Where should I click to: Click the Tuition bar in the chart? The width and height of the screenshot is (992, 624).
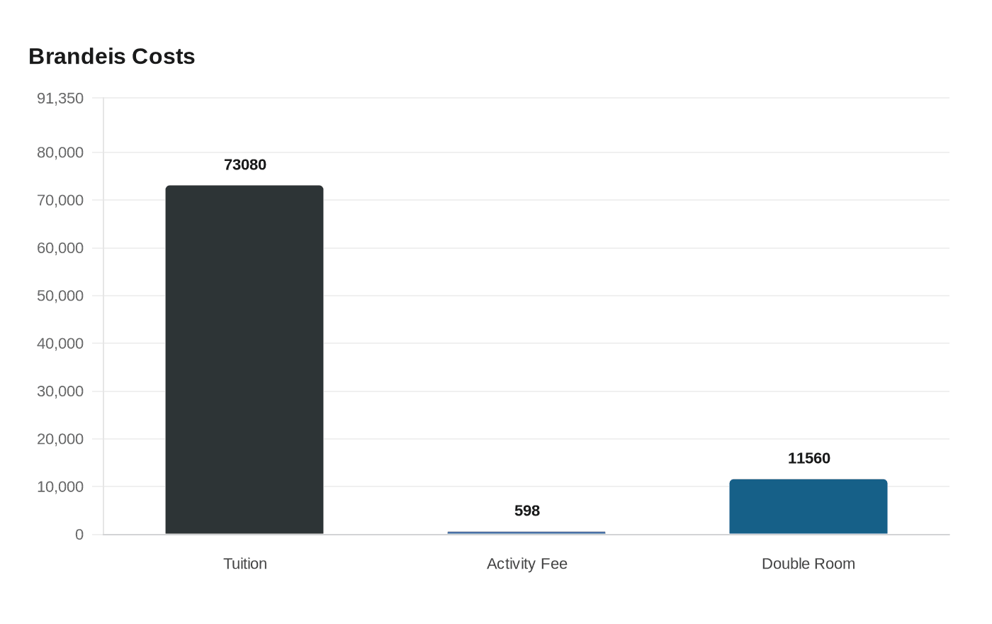[244, 360]
